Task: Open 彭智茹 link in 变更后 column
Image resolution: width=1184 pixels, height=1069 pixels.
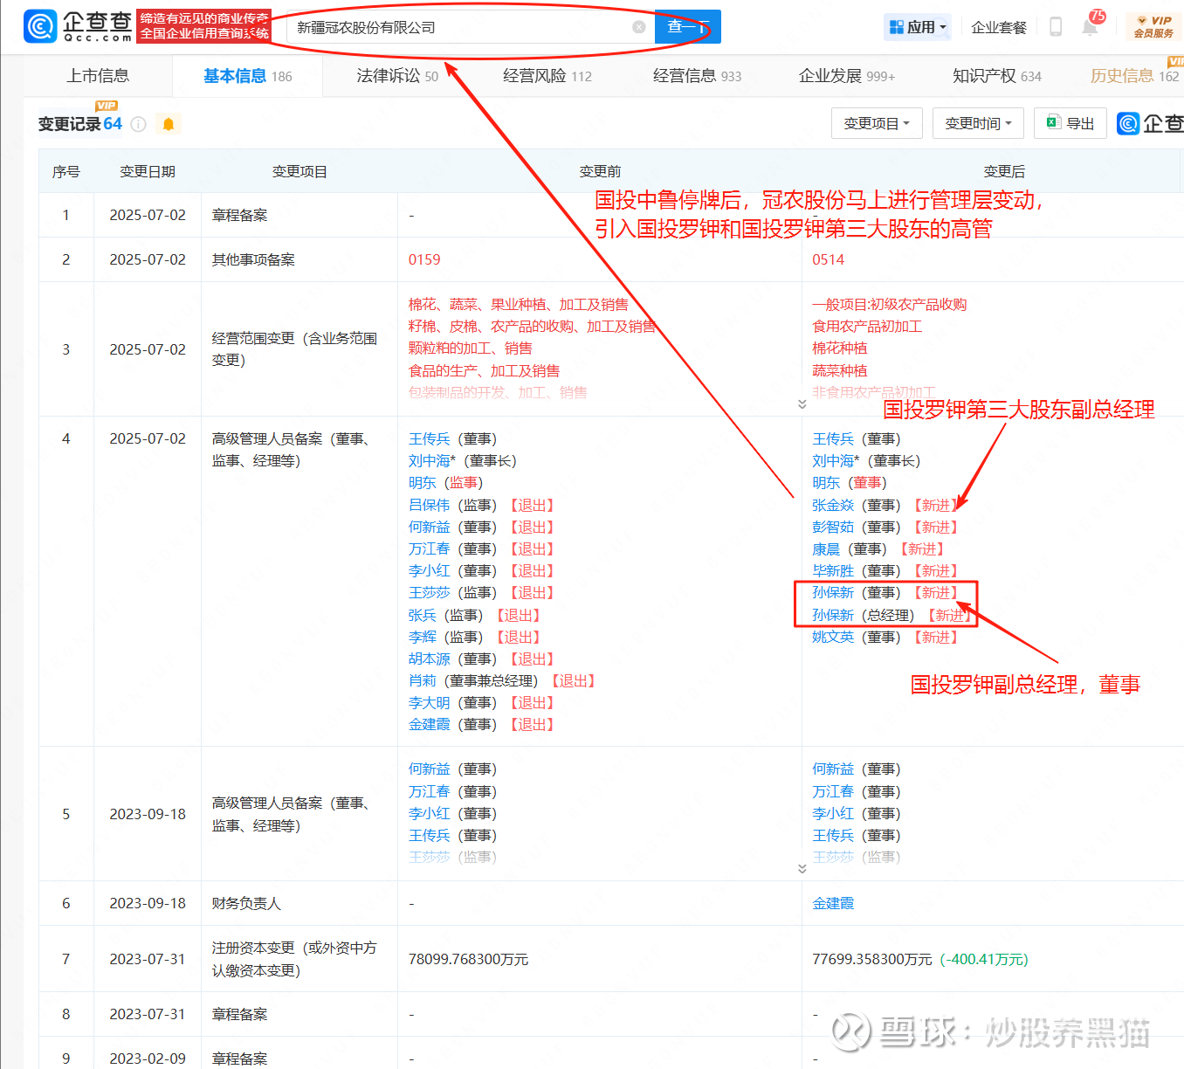Action: tap(833, 527)
